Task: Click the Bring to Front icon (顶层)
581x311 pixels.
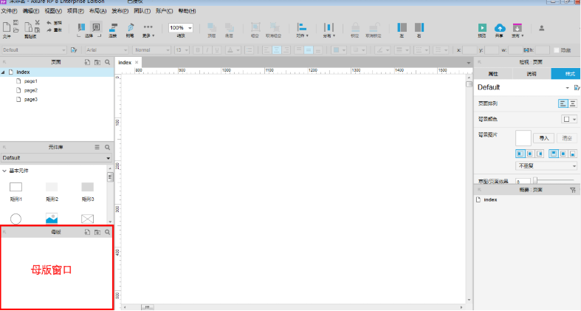Action: tap(212, 30)
